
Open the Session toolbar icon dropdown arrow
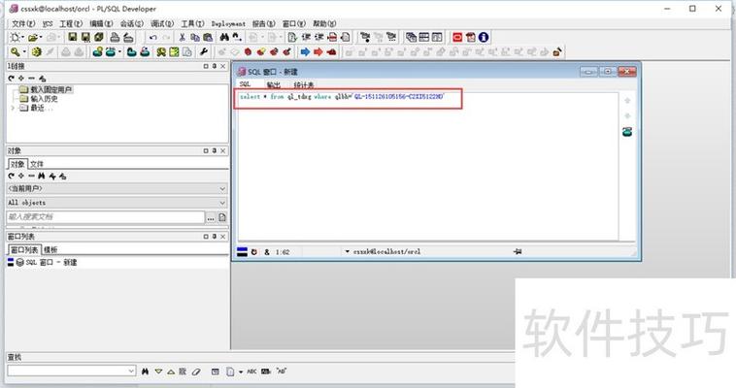pos(119,51)
